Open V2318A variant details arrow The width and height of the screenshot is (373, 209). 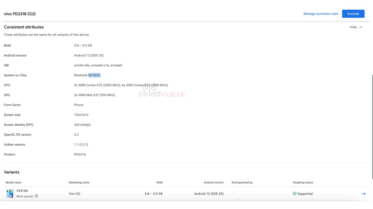[363, 194]
